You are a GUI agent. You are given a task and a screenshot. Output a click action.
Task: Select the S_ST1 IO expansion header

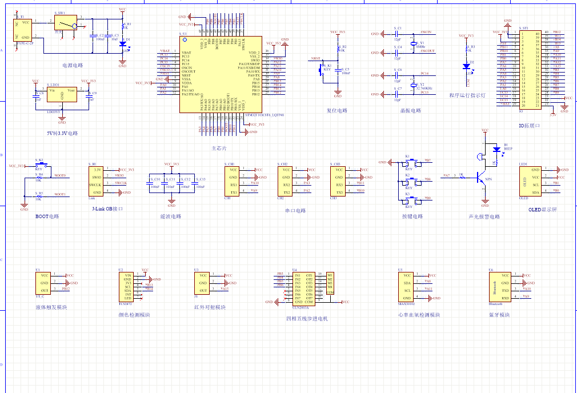529,69
